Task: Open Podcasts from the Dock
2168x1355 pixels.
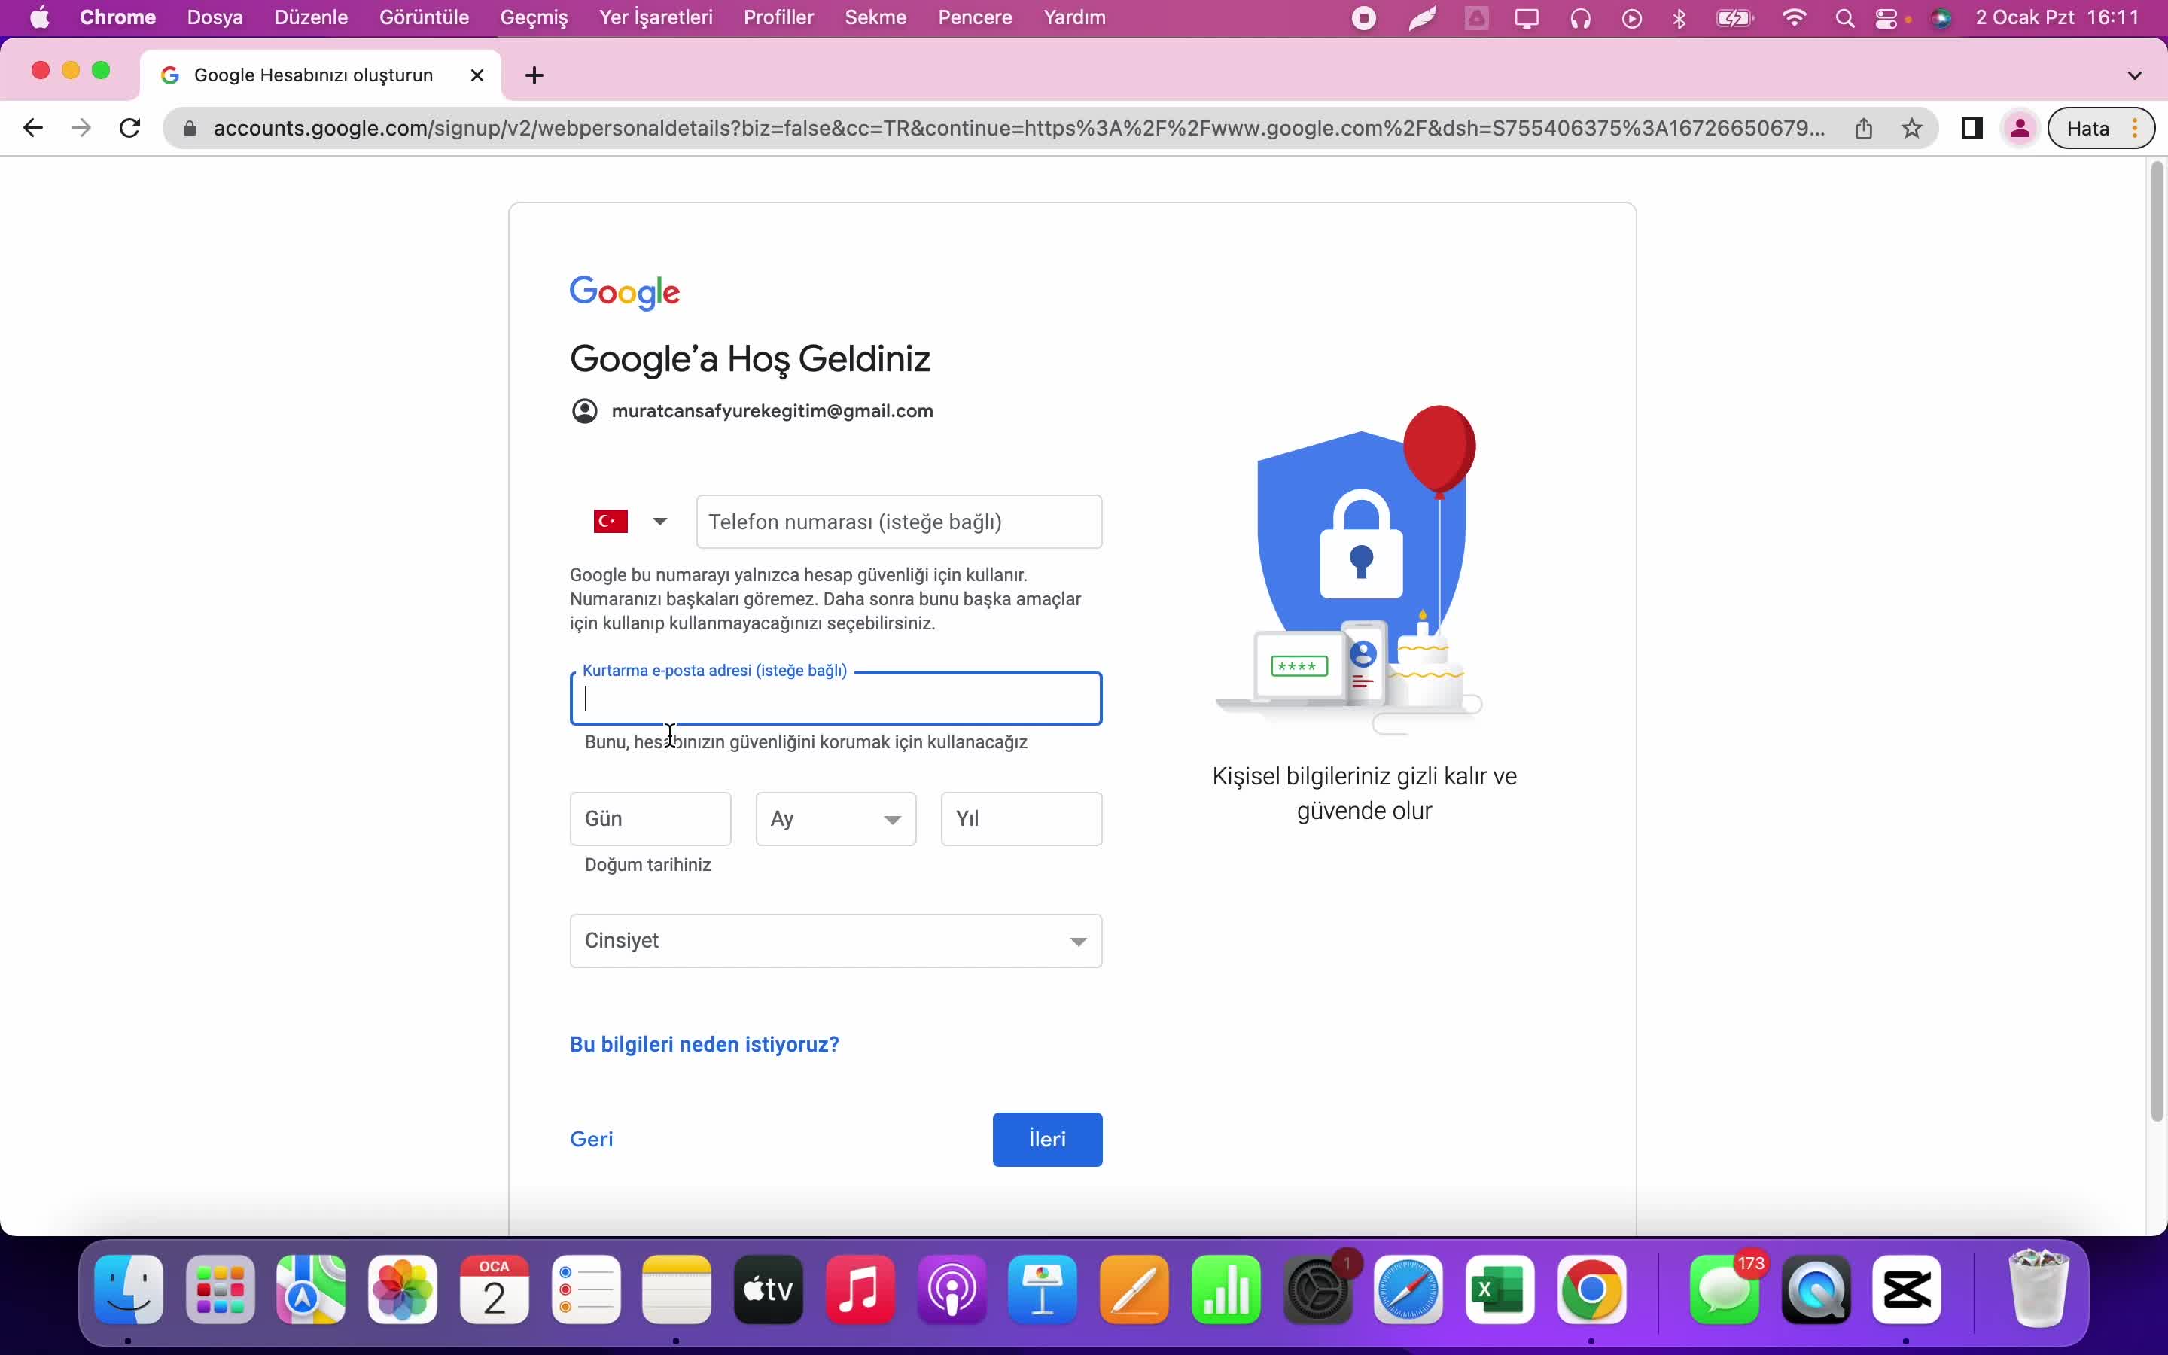Action: (x=952, y=1290)
